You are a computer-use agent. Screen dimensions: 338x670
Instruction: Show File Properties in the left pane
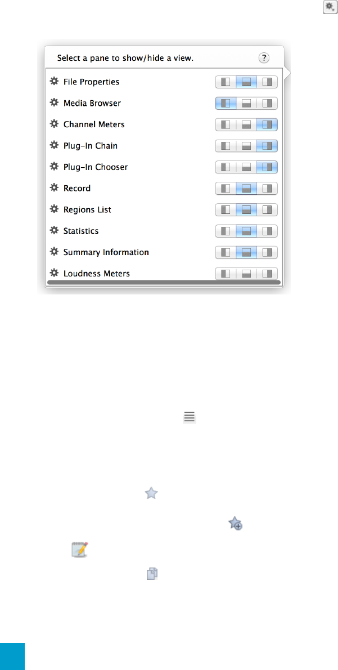click(x=226, y=82)
